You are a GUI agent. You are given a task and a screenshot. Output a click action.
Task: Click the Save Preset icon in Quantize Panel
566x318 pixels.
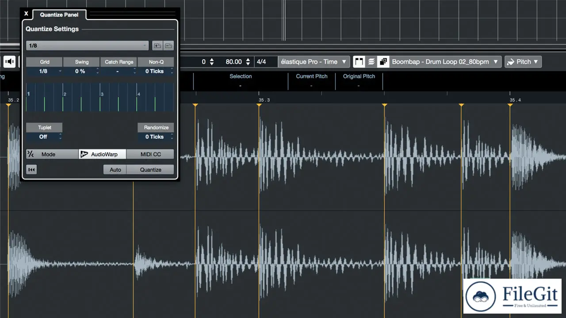157,45
